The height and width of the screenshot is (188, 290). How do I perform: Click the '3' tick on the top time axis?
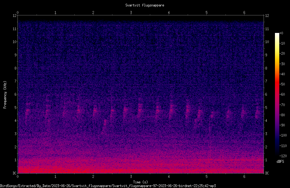(x=131, y=13)
